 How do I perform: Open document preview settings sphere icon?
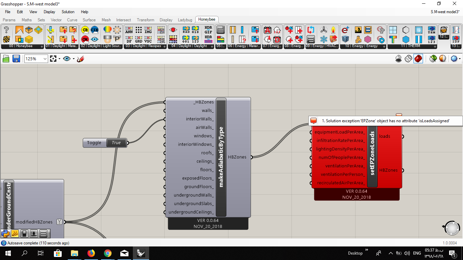click(x=454, y=59)
